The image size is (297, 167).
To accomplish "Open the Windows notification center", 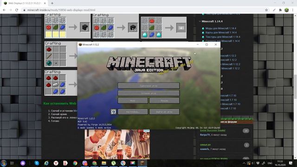I will (x=291, y=163).
